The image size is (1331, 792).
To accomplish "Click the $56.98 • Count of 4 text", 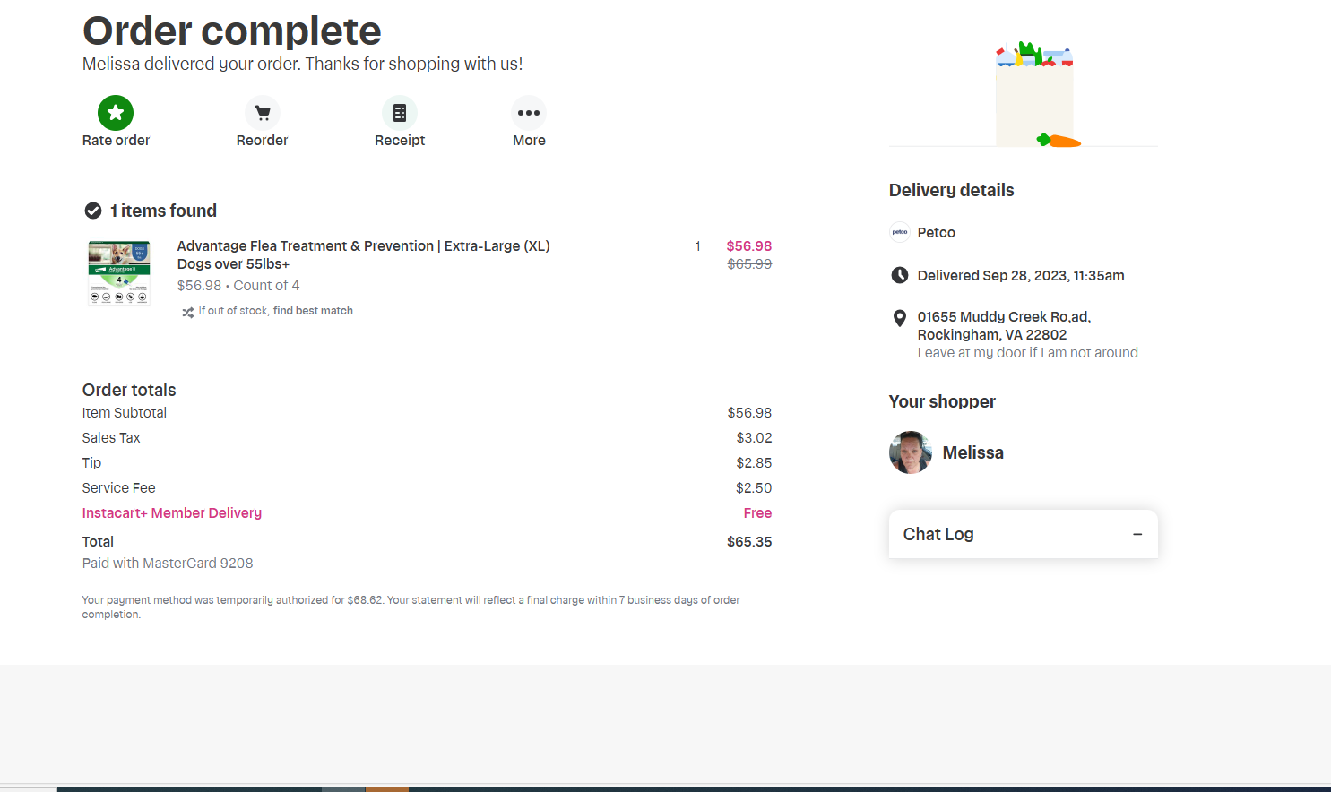I will click(x=238, y=285).
